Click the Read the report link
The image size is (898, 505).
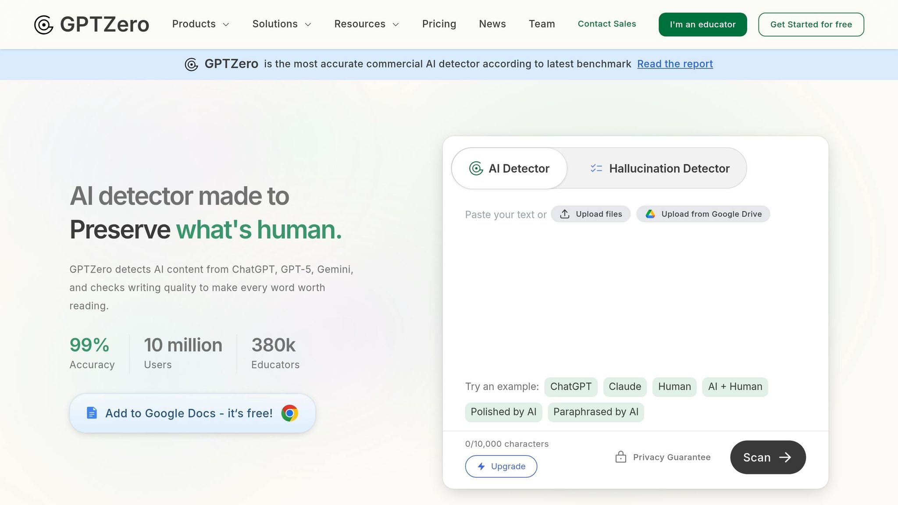tap(674, 64)
